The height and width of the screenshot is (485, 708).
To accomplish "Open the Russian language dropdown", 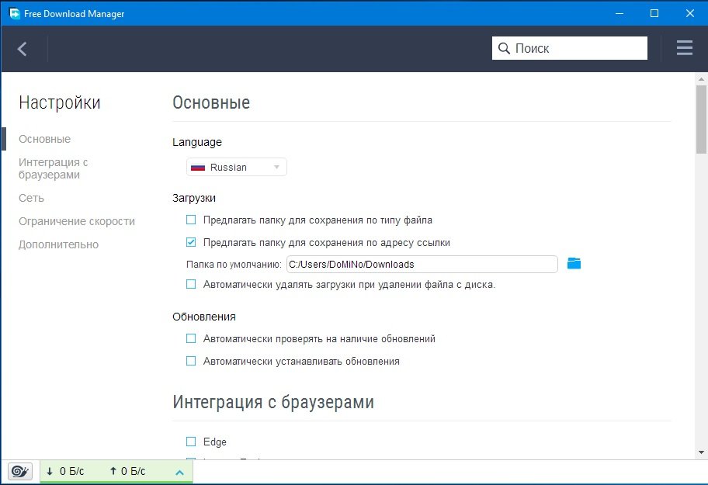I will [237, 167].
